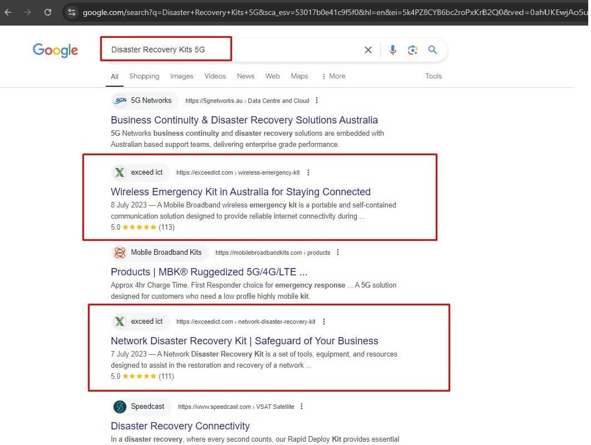Click the Speedcast site name
Viewport: 591px width, 445px height.
coord(147,407)
